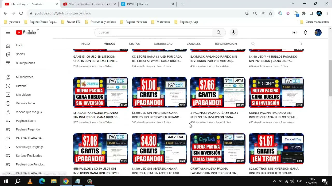Open the Chrome tab search dropdown

(x=293, y=4)
